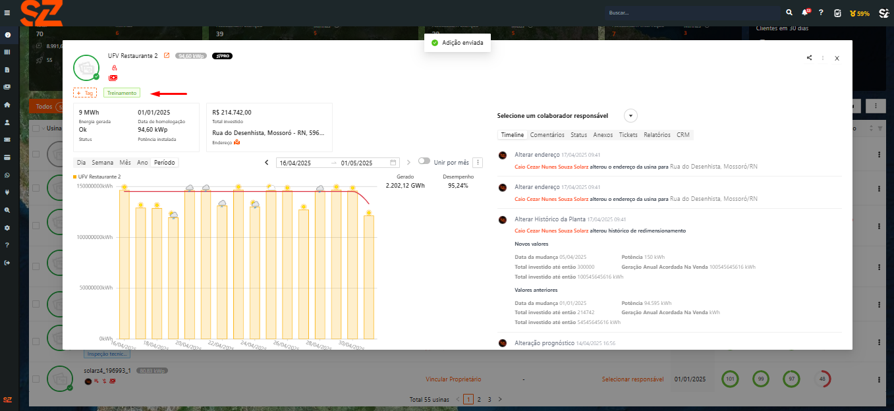Open external link icon beside UFV Restaurante 2
Screen dimensions: 894x411
coord(167,56)
